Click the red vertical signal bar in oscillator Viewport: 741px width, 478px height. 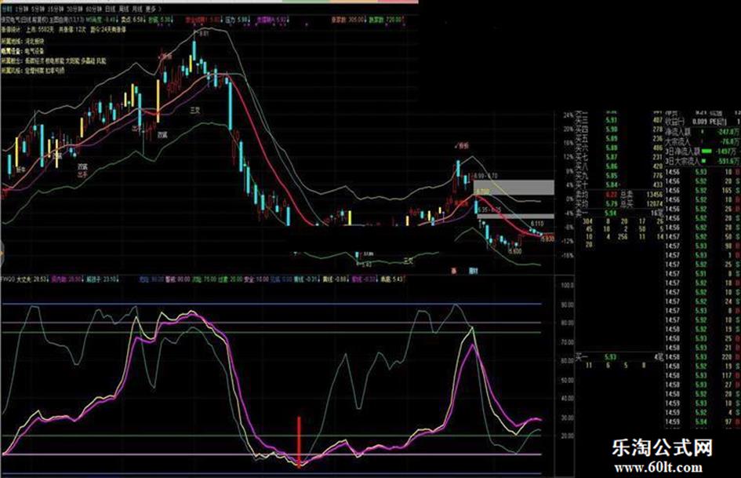tap(299, 442)
